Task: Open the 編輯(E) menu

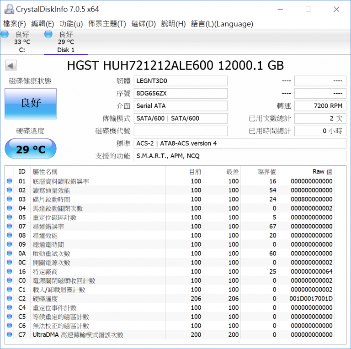Action: [x=43, y=24]
